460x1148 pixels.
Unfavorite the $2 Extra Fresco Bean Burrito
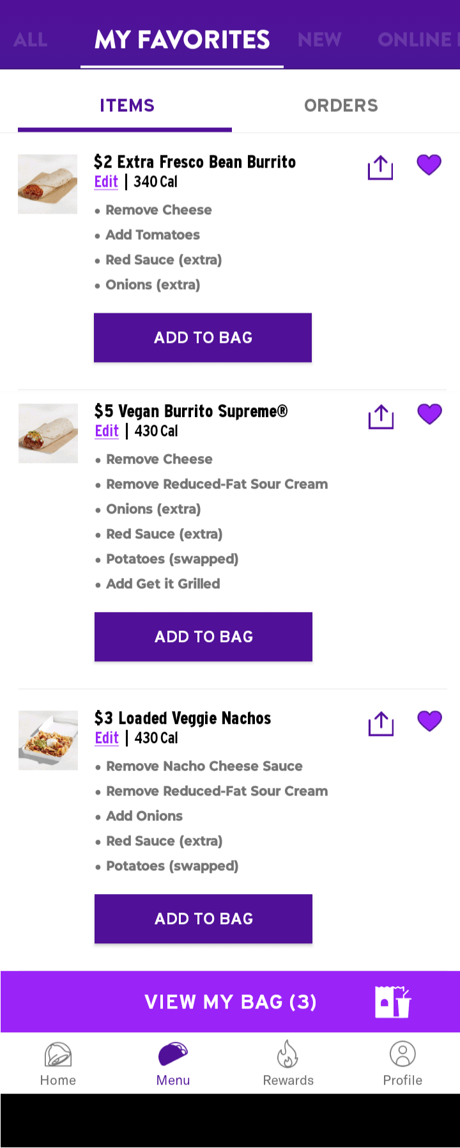(x=429, y=165)
